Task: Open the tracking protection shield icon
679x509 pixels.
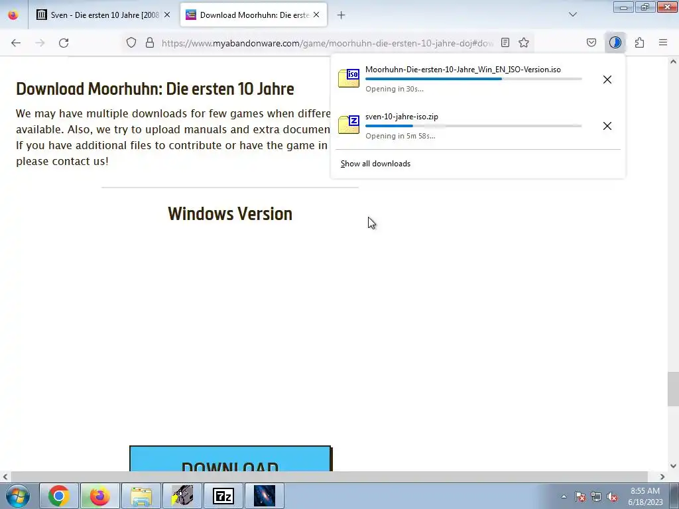Action: click(x=131, y=42)
